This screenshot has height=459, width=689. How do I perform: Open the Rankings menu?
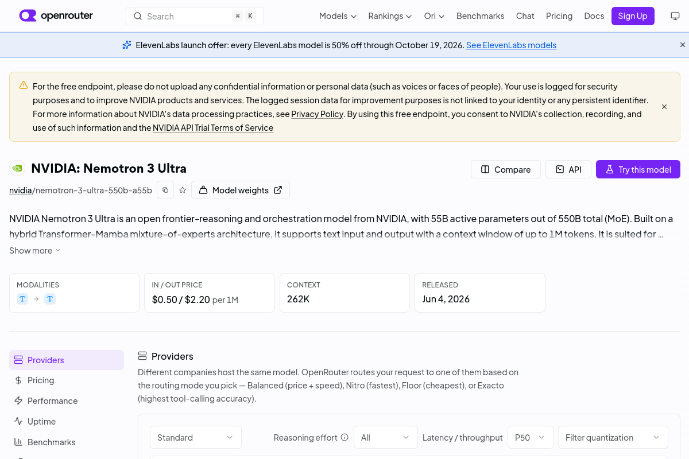(390, 16)
